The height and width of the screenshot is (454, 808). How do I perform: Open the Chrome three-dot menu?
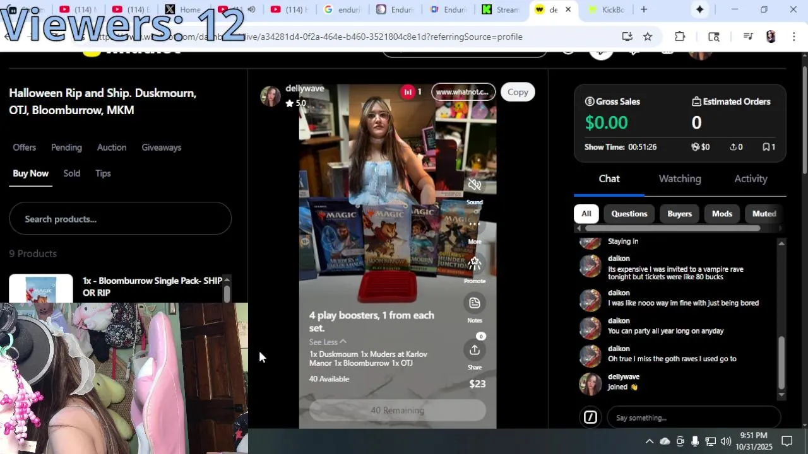point(793,37)
